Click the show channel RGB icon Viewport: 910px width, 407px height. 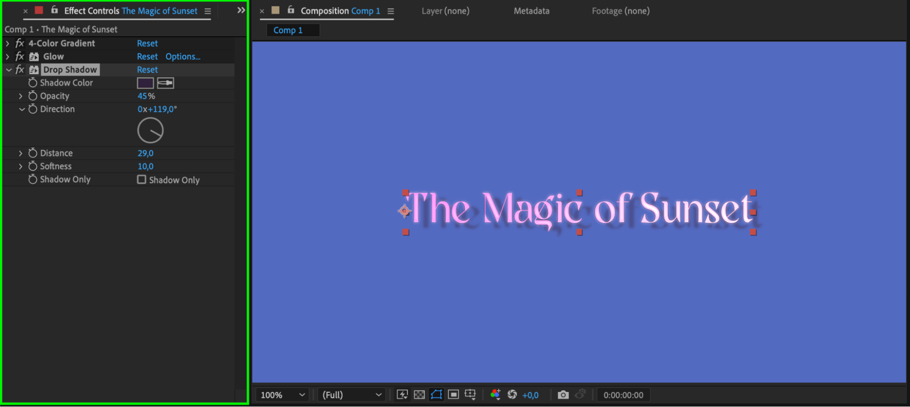click(x=495, y=395)
